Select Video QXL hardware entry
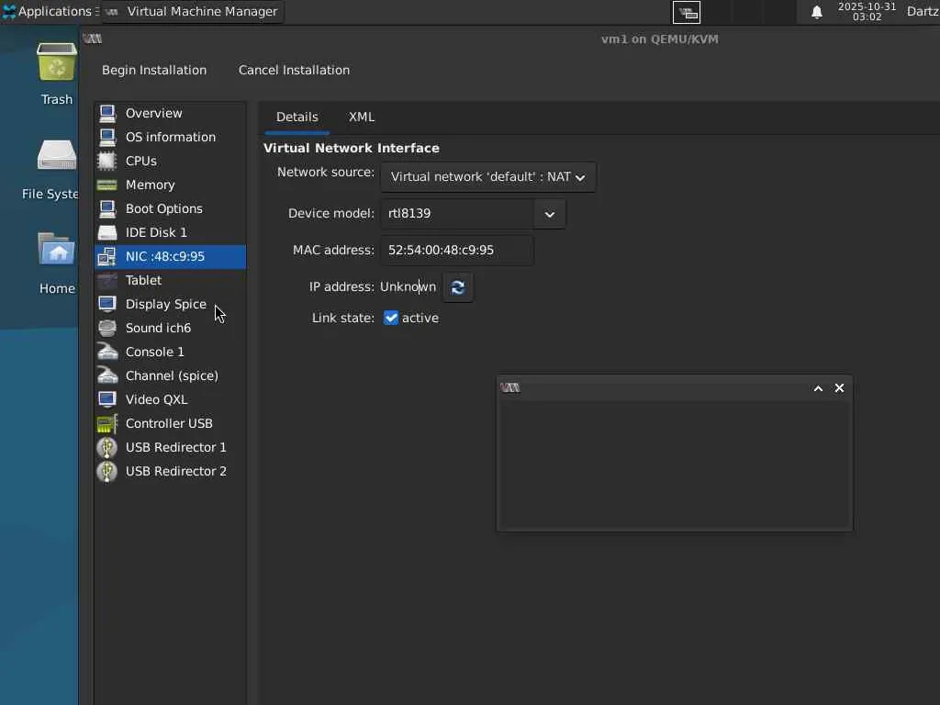940x705 pixels. point(156,399)
